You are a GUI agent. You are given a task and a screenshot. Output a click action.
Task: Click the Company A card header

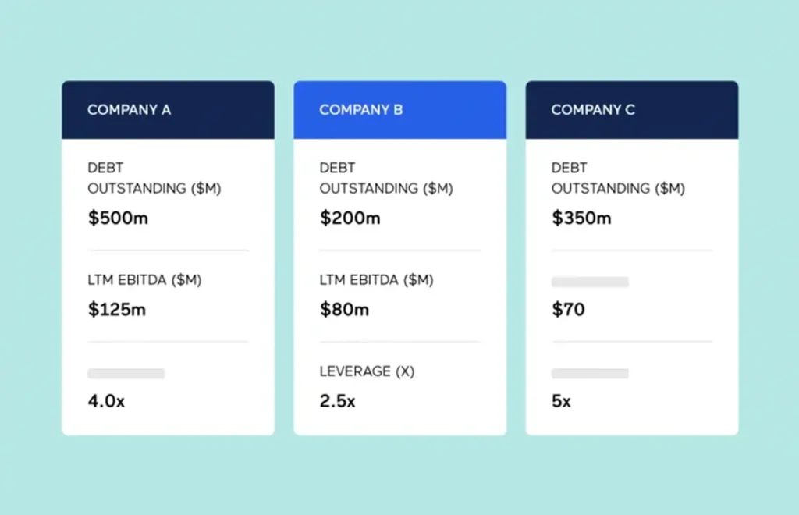coord(168,110)
